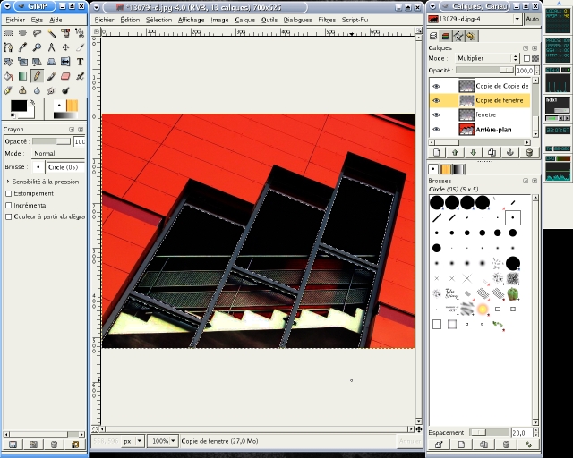This screenshot has height=458, width=573.
Task: Enable 'Couleur à partir du dégradé' checkbox
Action: pyautogui.click(x=9, y=217)
